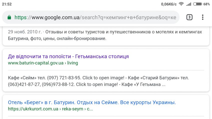Tap the green secure lock icon
The height and width of the screenshot is (119, 212).
click(9, 17)
